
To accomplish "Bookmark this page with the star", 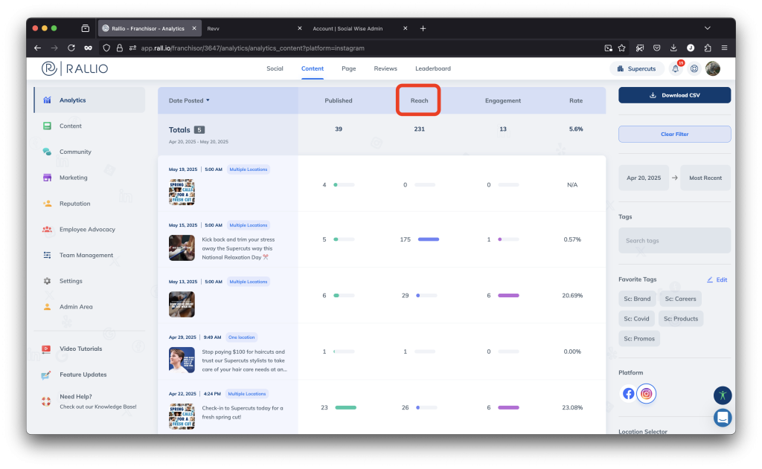I will click(x=621, y=48).
